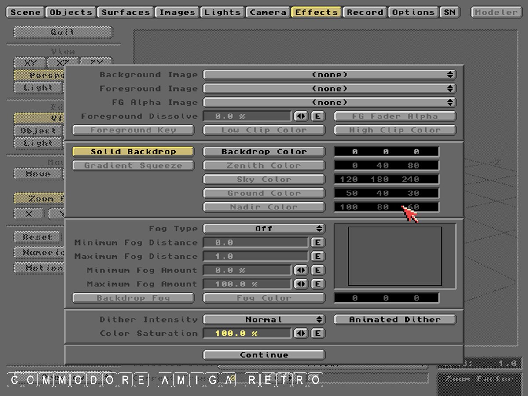
Task: Click the Backdrop Color button
Action: [264, 152]
